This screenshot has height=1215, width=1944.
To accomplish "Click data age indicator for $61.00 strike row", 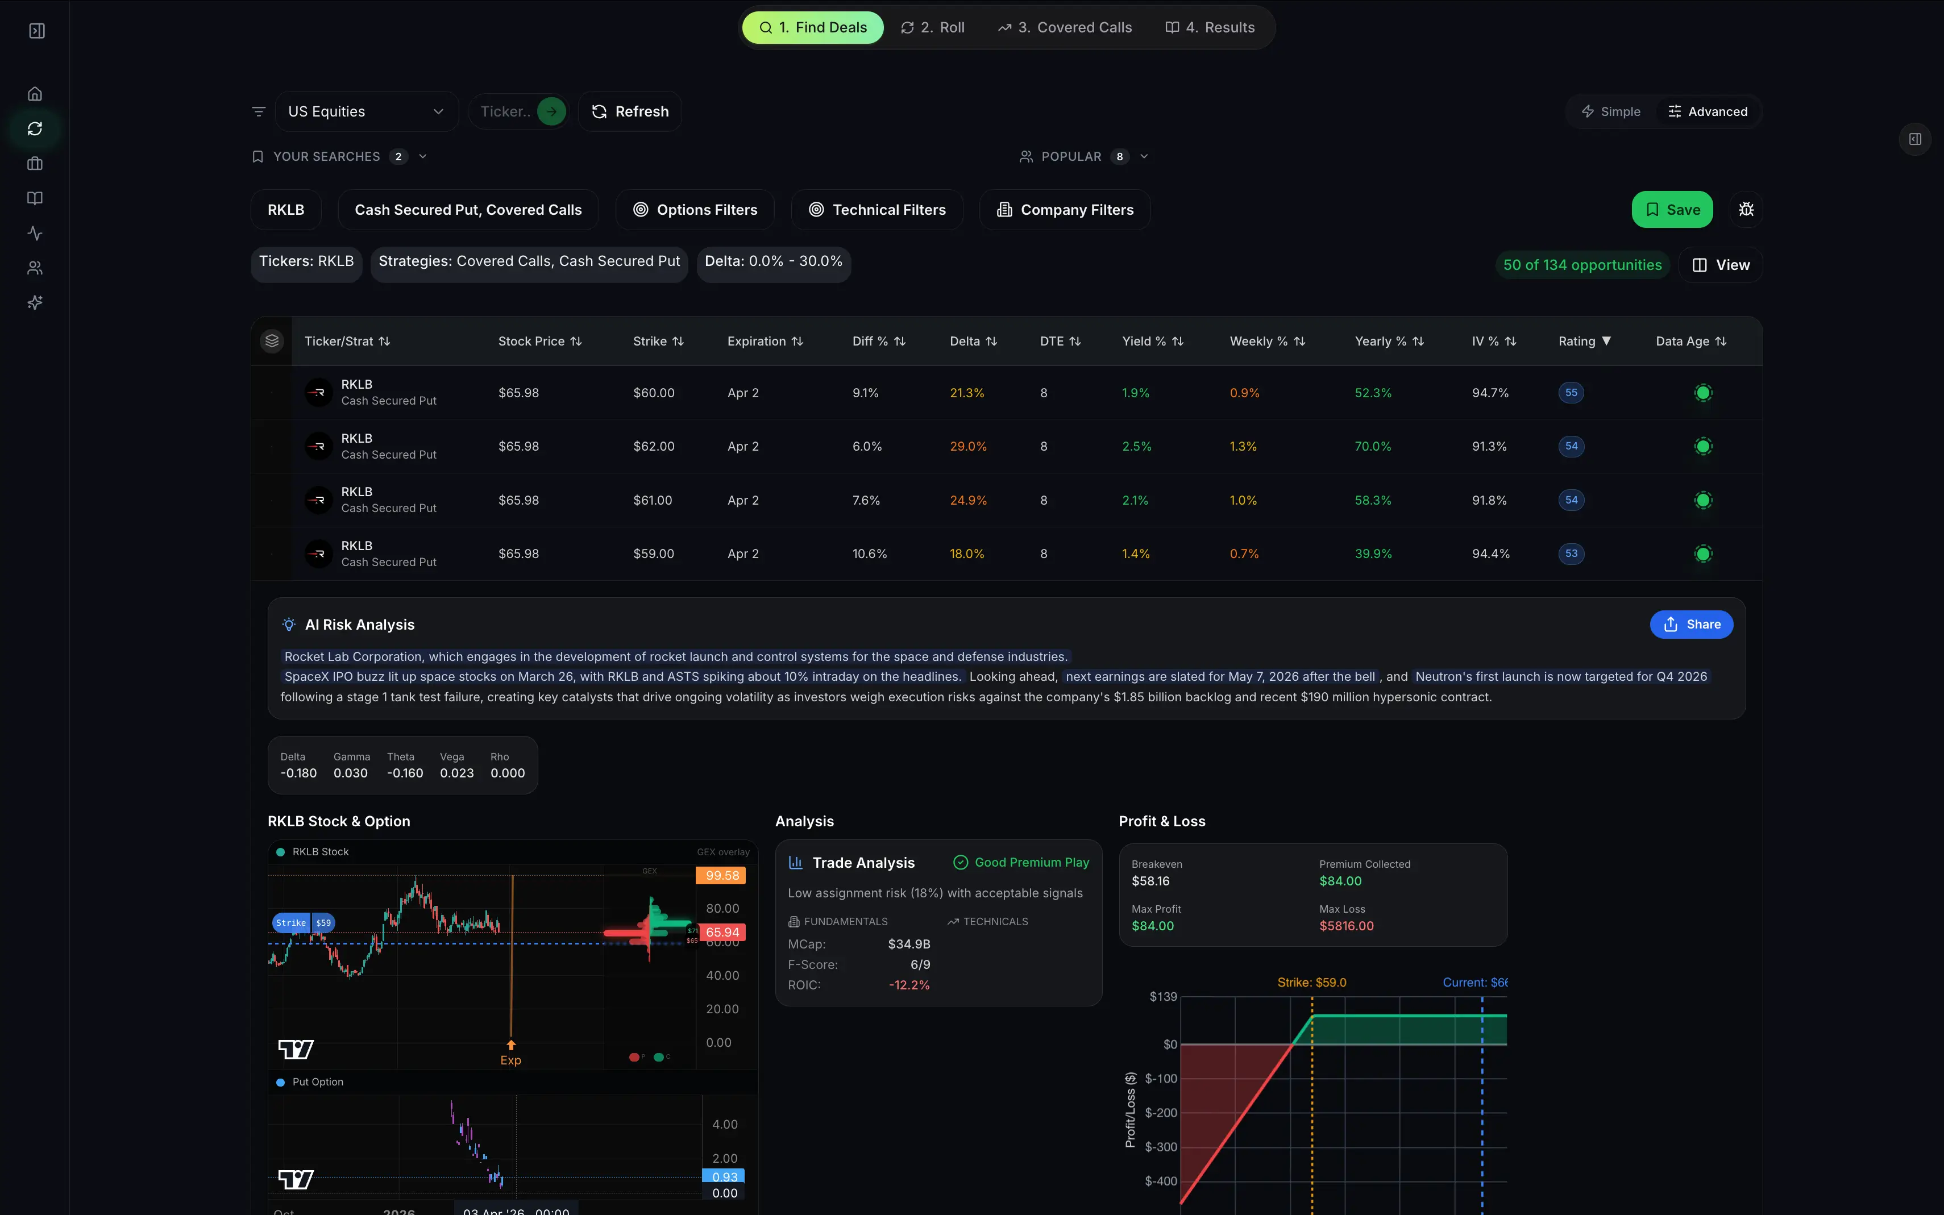I will coord(1703,500).
